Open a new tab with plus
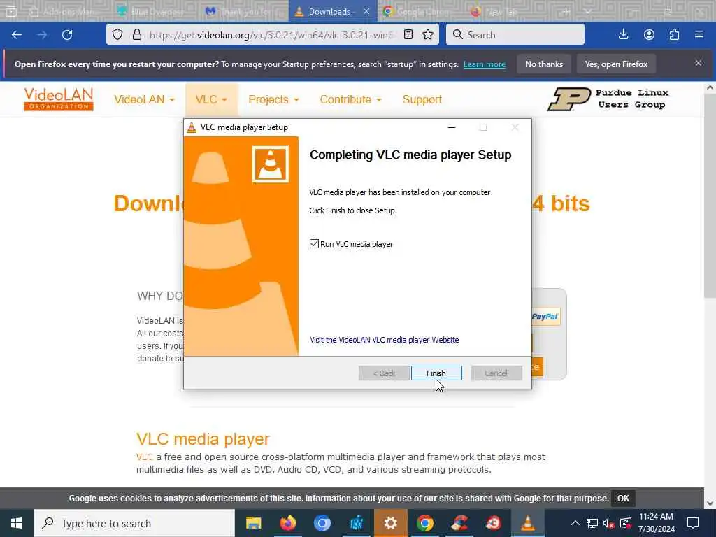The image size is (716, 537). pos(566,11)
